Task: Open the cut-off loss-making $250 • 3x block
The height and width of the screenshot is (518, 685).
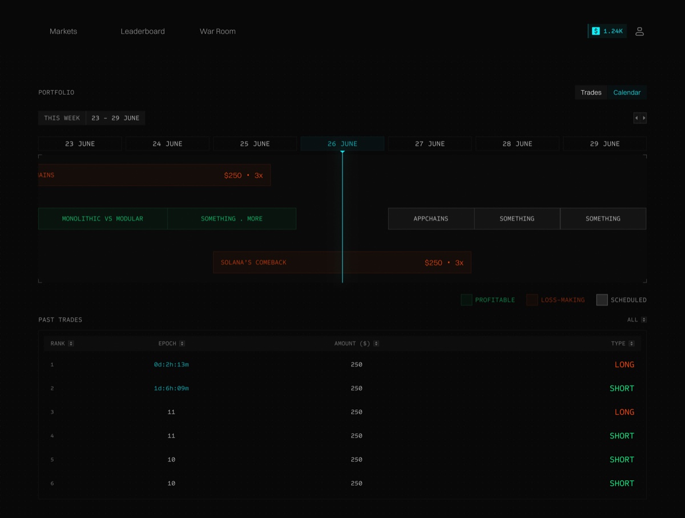Action: (154, 175)
